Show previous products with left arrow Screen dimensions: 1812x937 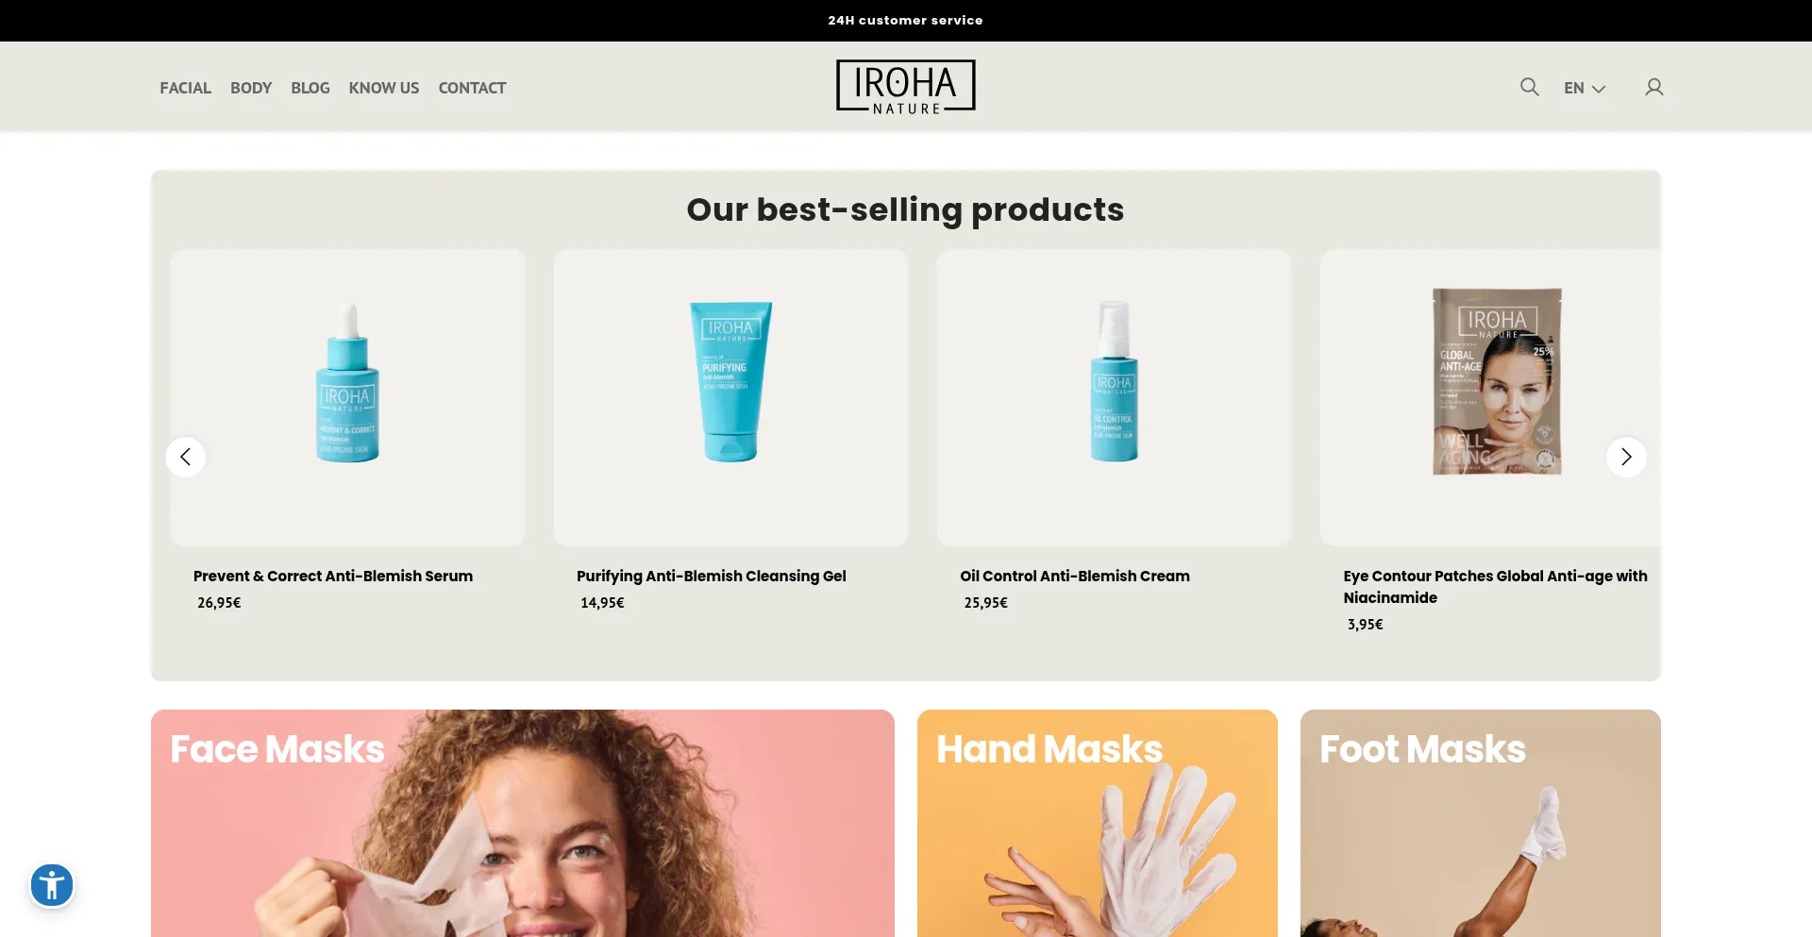(x=185, y=457)
